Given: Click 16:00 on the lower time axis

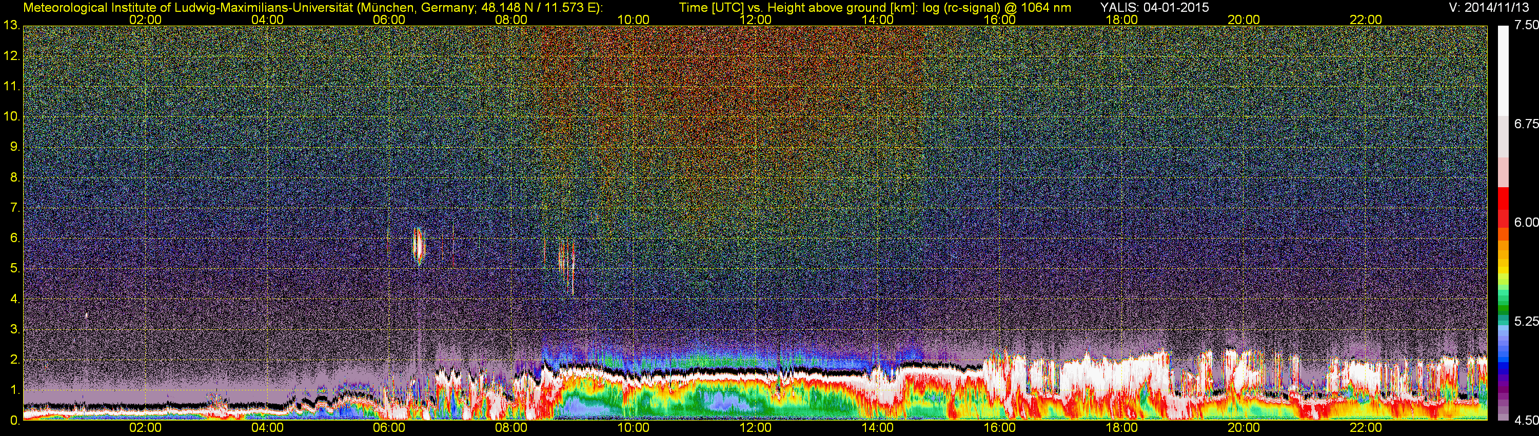Looking at the screenshot, I should [x=999, y=428].
